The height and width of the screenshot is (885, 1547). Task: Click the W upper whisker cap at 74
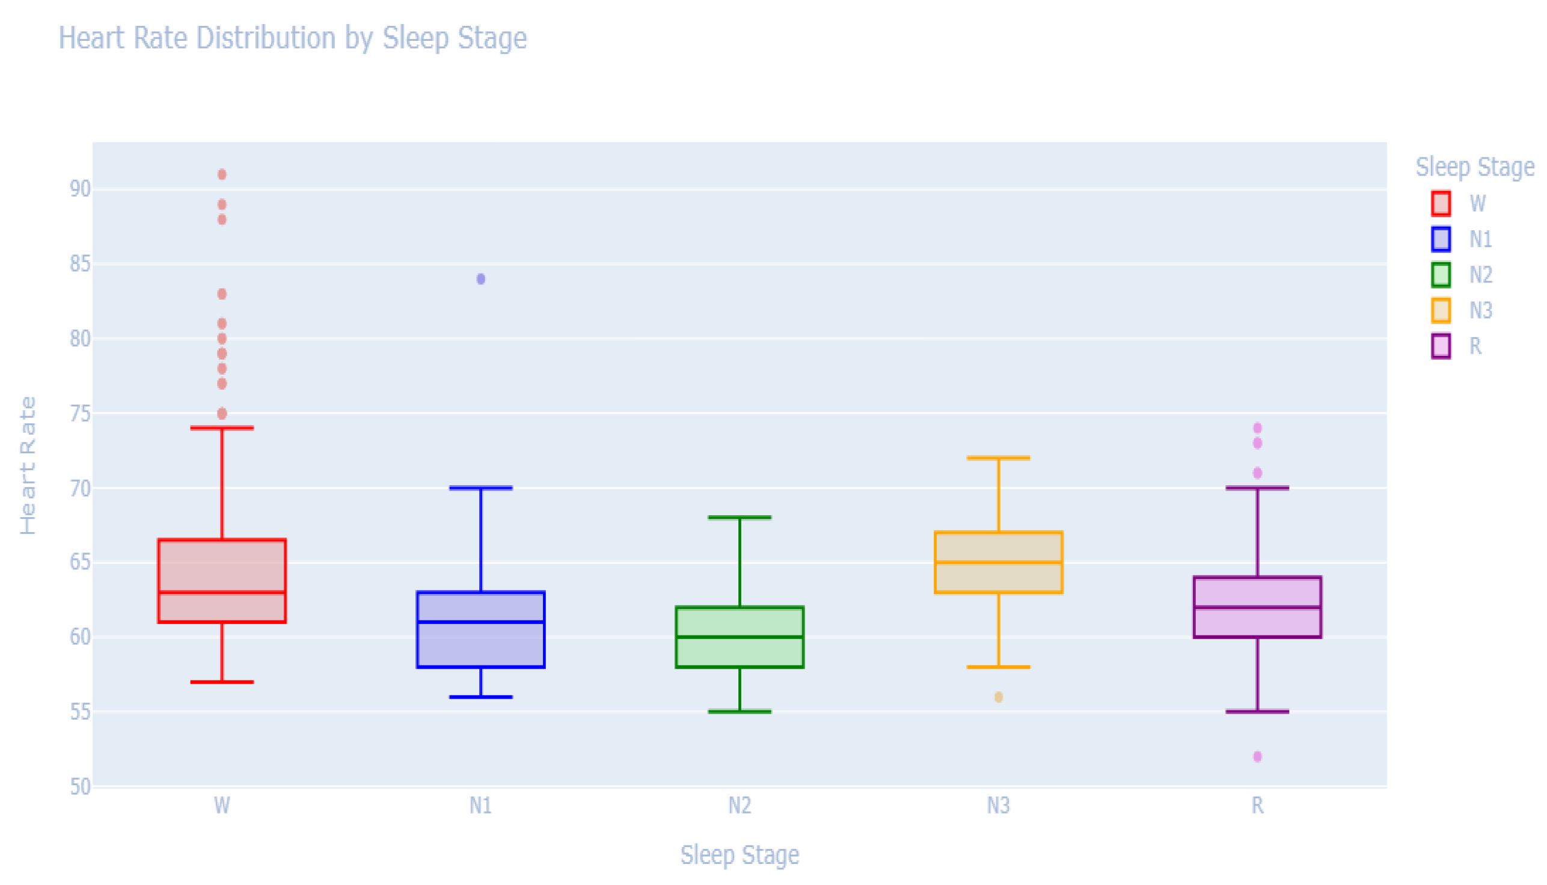[x=222, y=428]
